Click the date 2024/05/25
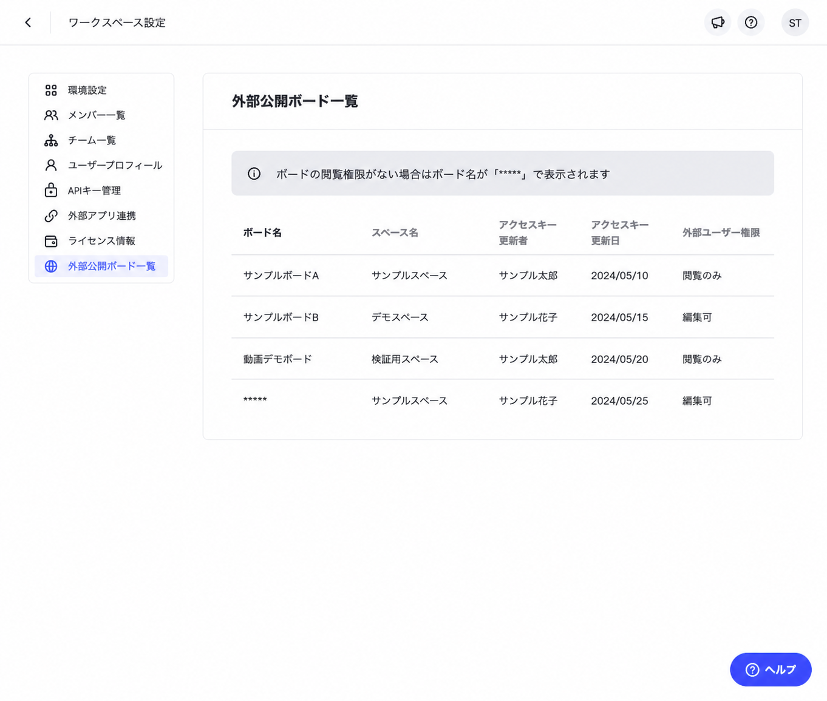 tap(619, 401)
